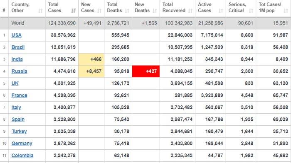The image size is (291, 163).
Task: Sort by Total Recovered arrow icon
Action: [190, 11]
